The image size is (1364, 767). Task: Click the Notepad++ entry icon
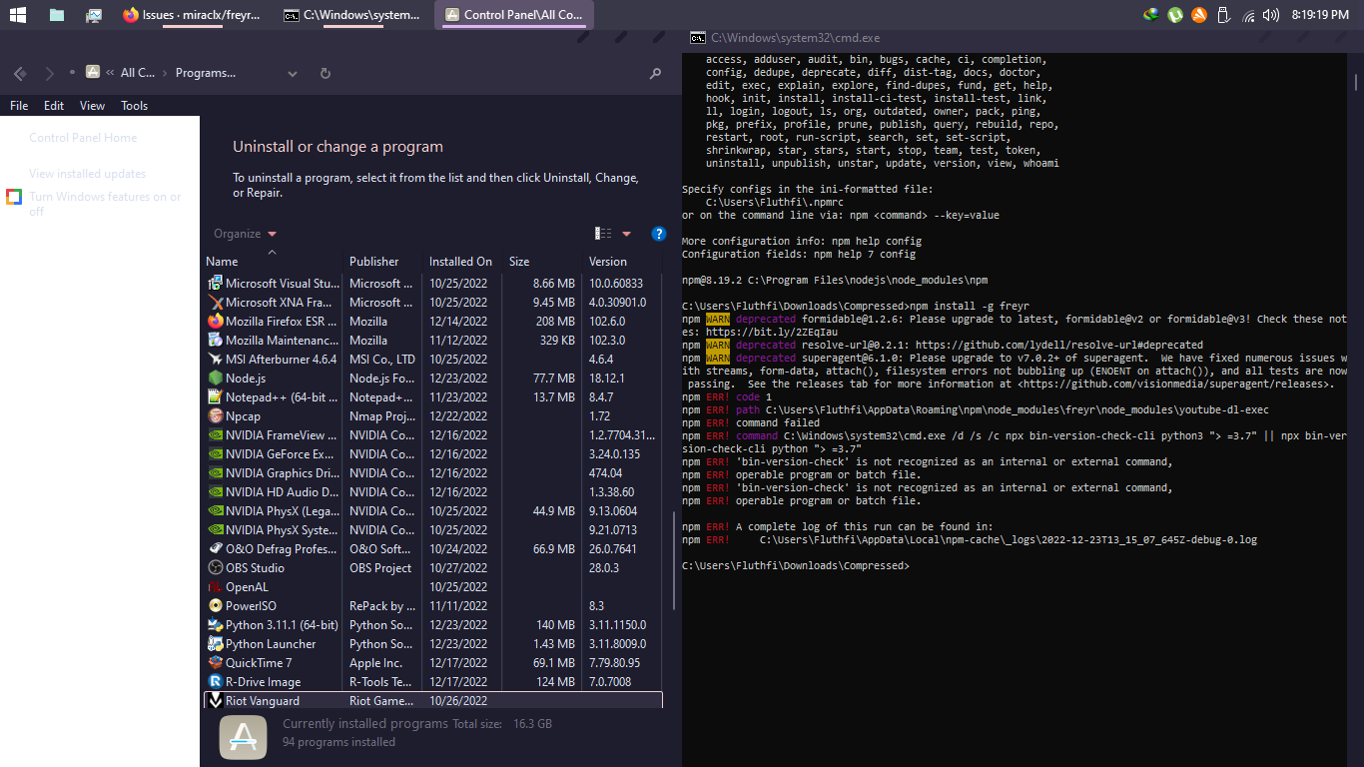pos(216,396)
